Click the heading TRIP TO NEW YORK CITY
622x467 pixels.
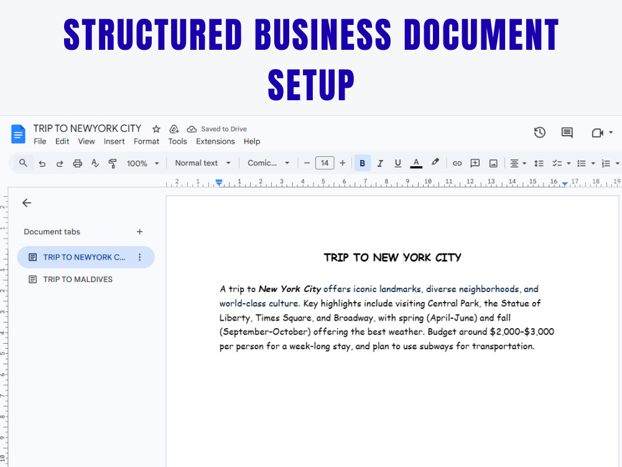[x=392, y=258]
